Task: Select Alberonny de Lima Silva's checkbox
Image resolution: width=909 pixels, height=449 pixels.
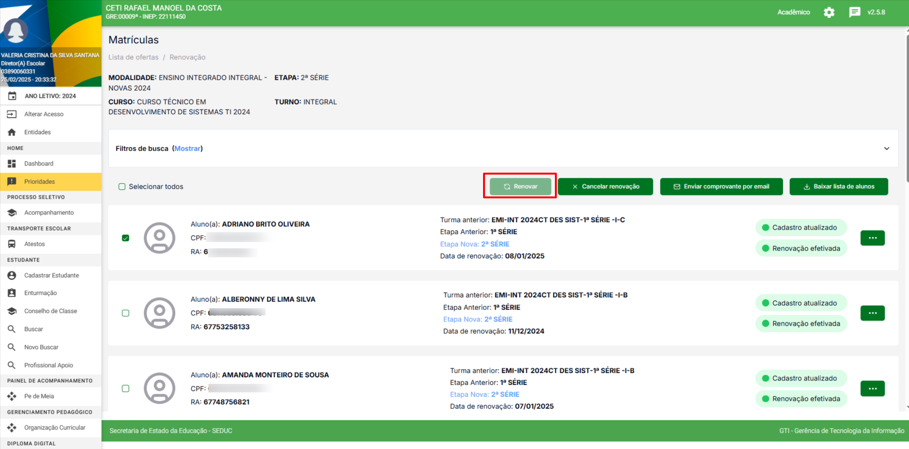Action: (x=126, y=313)
